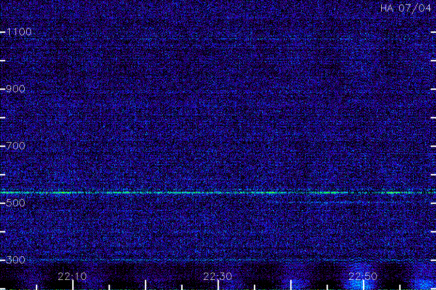Image resolution: width=436 pixels, height=290 pixels.
Task: Click the 22:10 time axis label
Action: pyautogui.click(x=72, y=276)
